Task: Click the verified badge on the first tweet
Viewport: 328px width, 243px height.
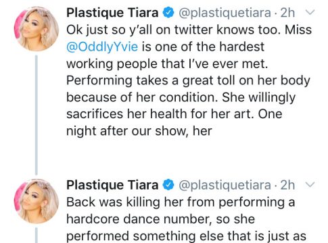Action: click(x=168, y=13)
